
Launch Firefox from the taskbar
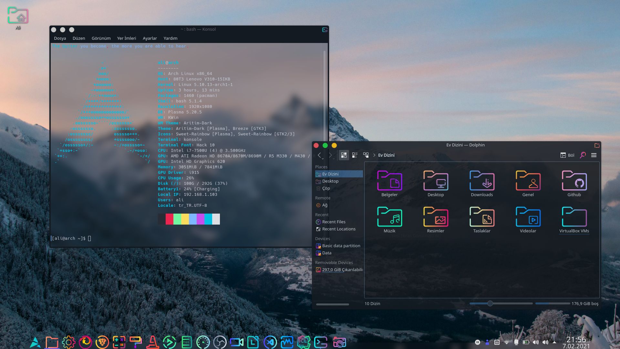[86, 342]
